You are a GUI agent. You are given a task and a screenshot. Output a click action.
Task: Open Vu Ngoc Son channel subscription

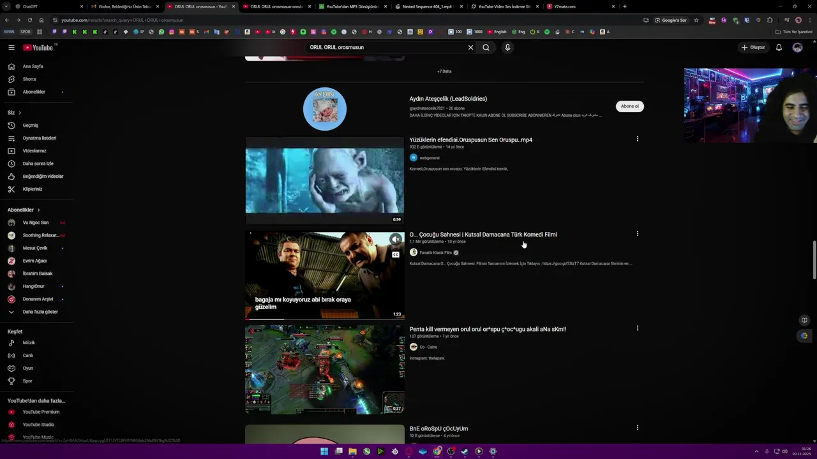pyautogui.click(x=36, y=222)
